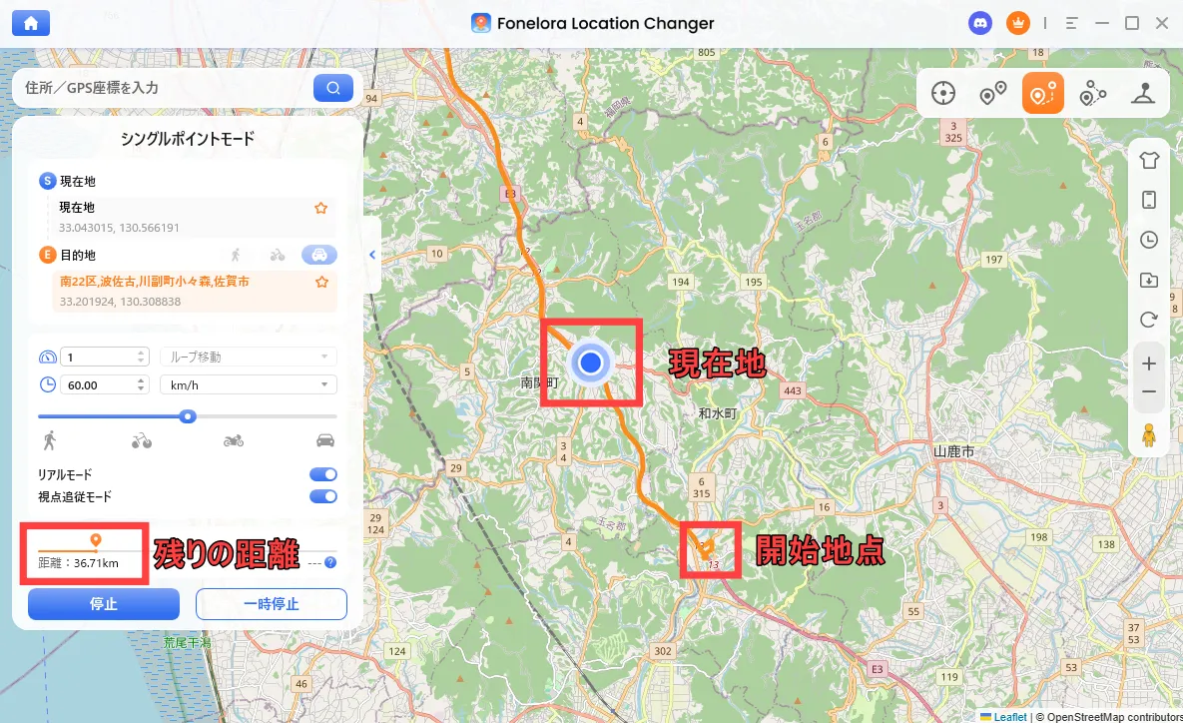The image size is (1183, 723).
Task: Adjust the repeat count stepper
Action: [x=141, y=357]
